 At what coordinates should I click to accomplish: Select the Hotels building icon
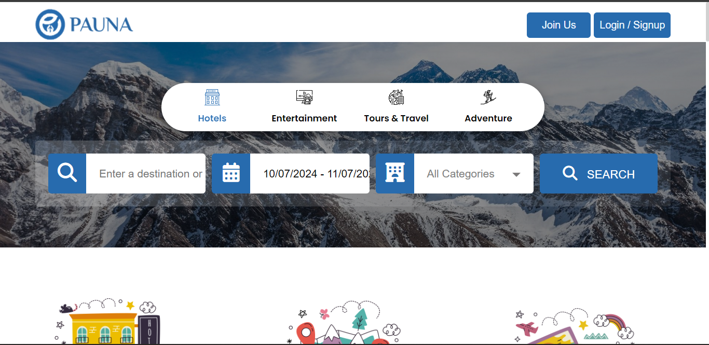(x=212, y=98)
